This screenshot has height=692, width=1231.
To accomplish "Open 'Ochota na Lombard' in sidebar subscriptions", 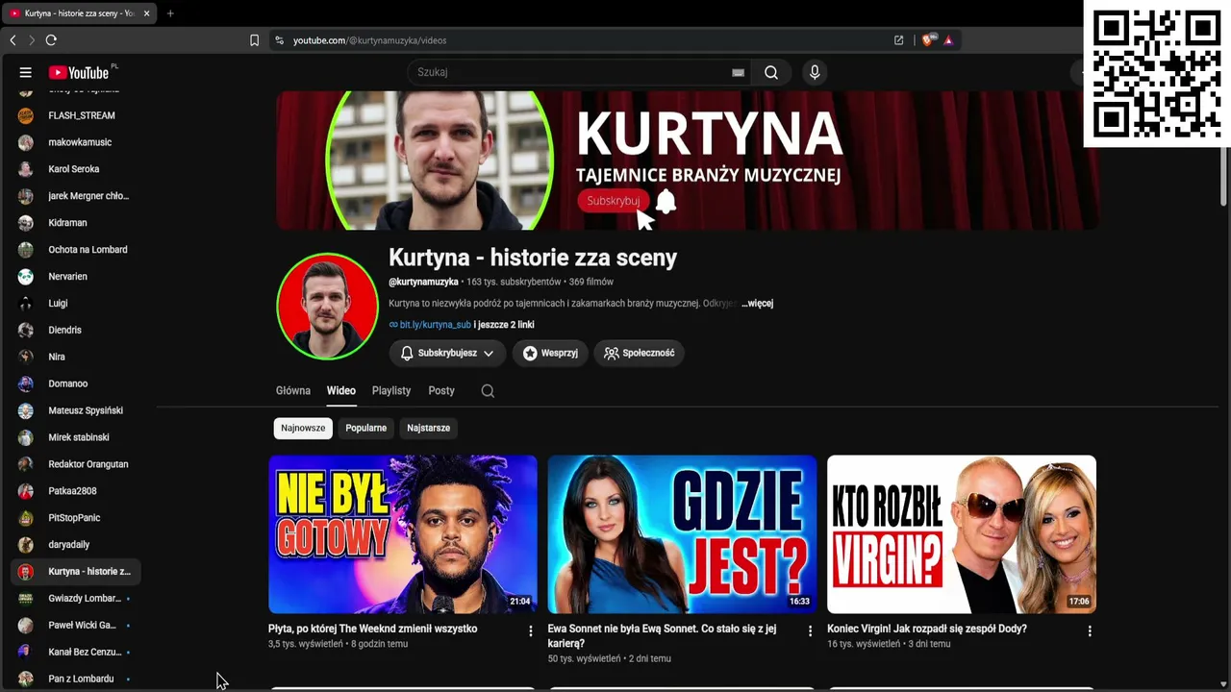I will (76, 250).
